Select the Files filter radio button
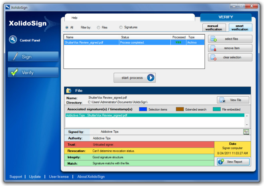264x186 pixels. (x=98, y=27)
